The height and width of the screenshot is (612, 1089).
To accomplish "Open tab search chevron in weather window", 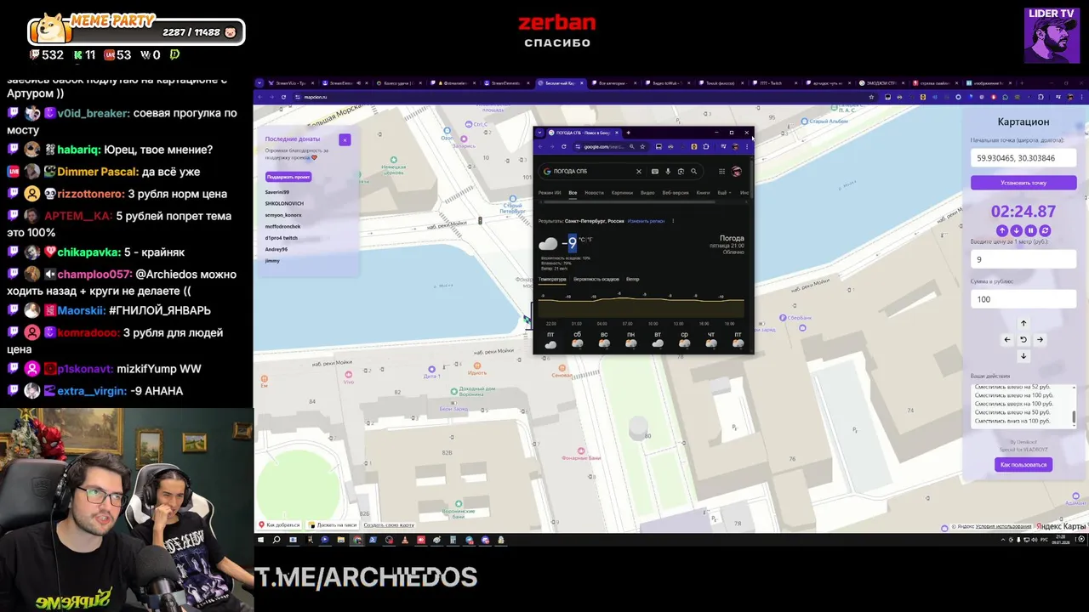I will pyautogui.click(x=539, y=133).
